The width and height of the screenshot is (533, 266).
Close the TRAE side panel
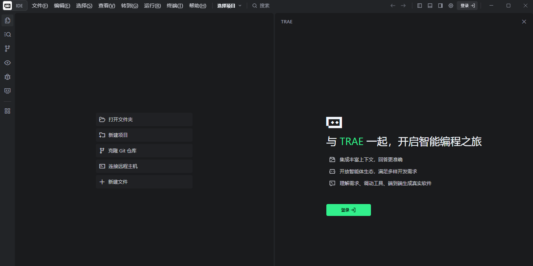pyautogui.click(x=524, y=22)
